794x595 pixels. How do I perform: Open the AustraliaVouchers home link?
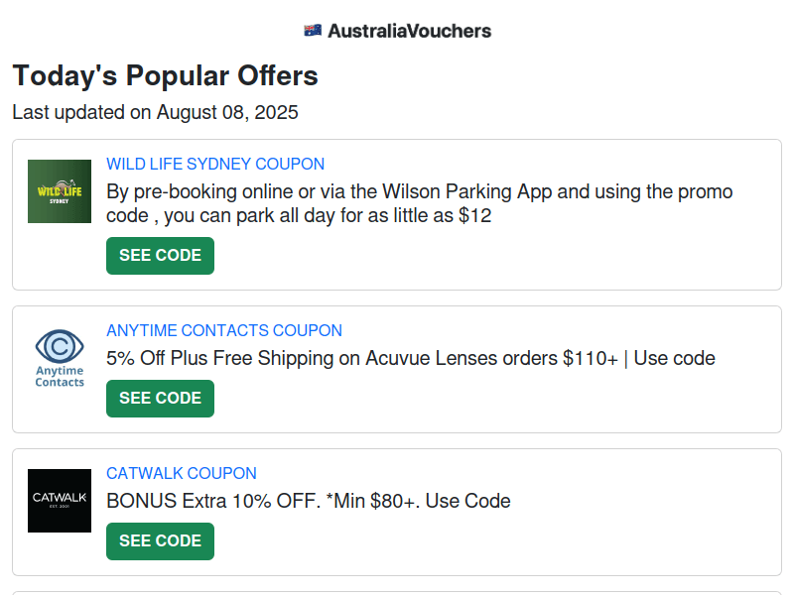coord(408,31)
